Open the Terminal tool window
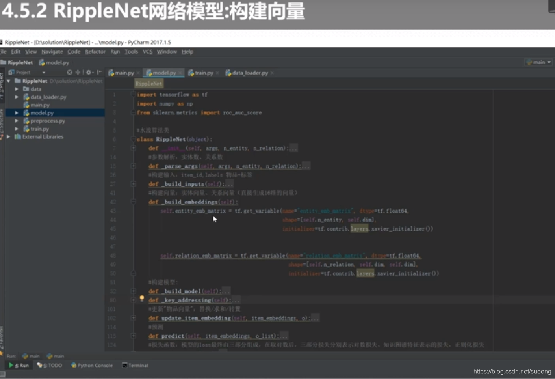Image resolution: width=555 pixels, height=379 pixels. [x=135, y=365]
